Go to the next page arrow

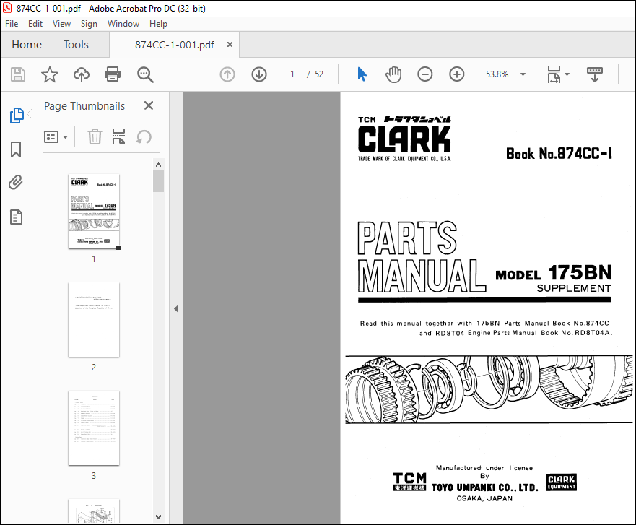pos(258,74)
